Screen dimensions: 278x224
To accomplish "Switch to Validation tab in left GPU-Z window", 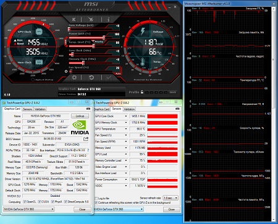I will click(40, 109).
